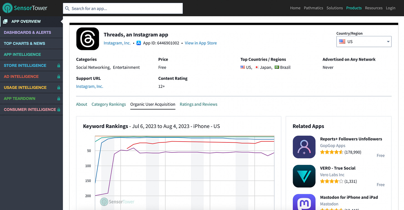Screen dimensions: 404x210
Task: Click the Entertainment category text
Action: click(x=126, y=67)
